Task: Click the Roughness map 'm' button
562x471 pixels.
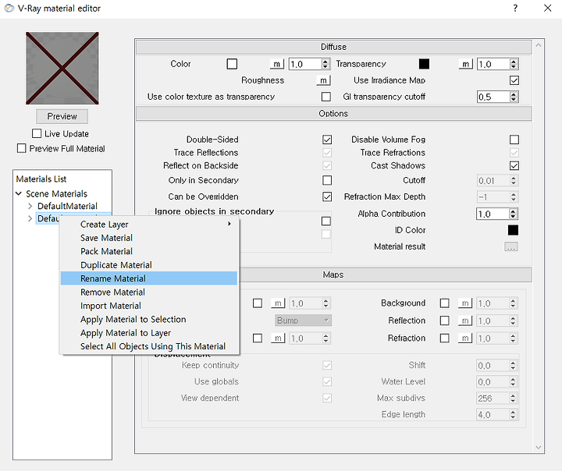Action: (x=323, y=80)
